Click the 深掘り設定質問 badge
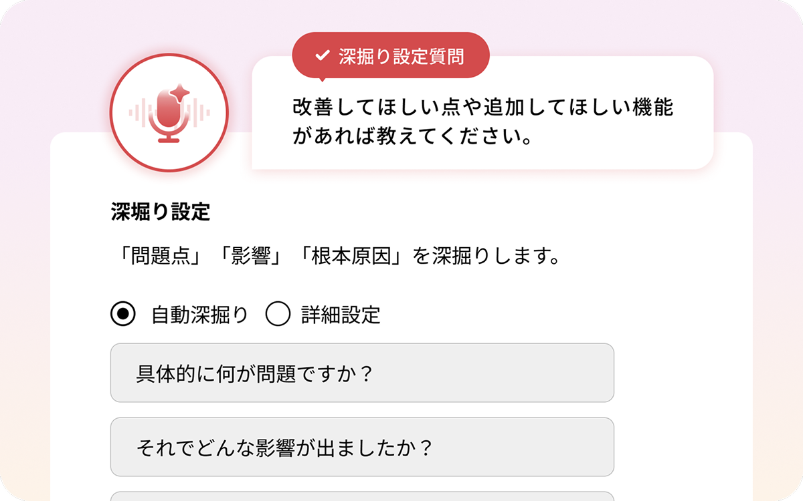The image size is (803, 501). click(391, 55)
